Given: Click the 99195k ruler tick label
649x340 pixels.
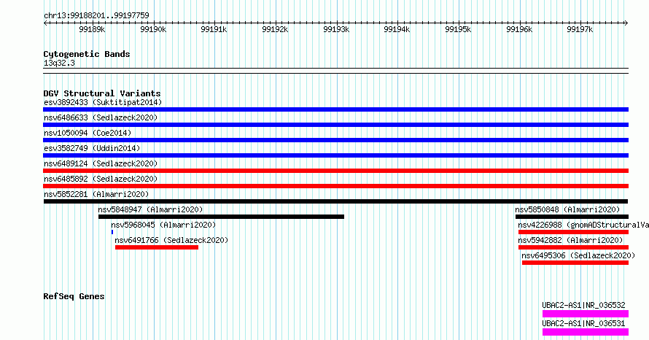Looking at the screenshot, I should [x=458, y=29].
